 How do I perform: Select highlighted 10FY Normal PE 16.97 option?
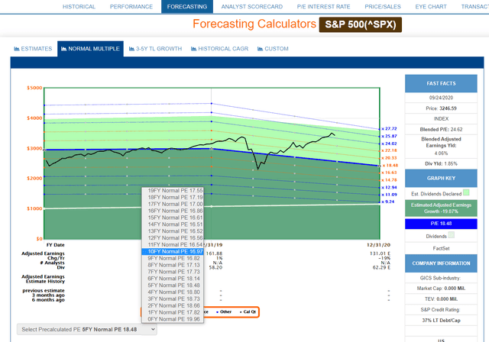tap(173, 252)
